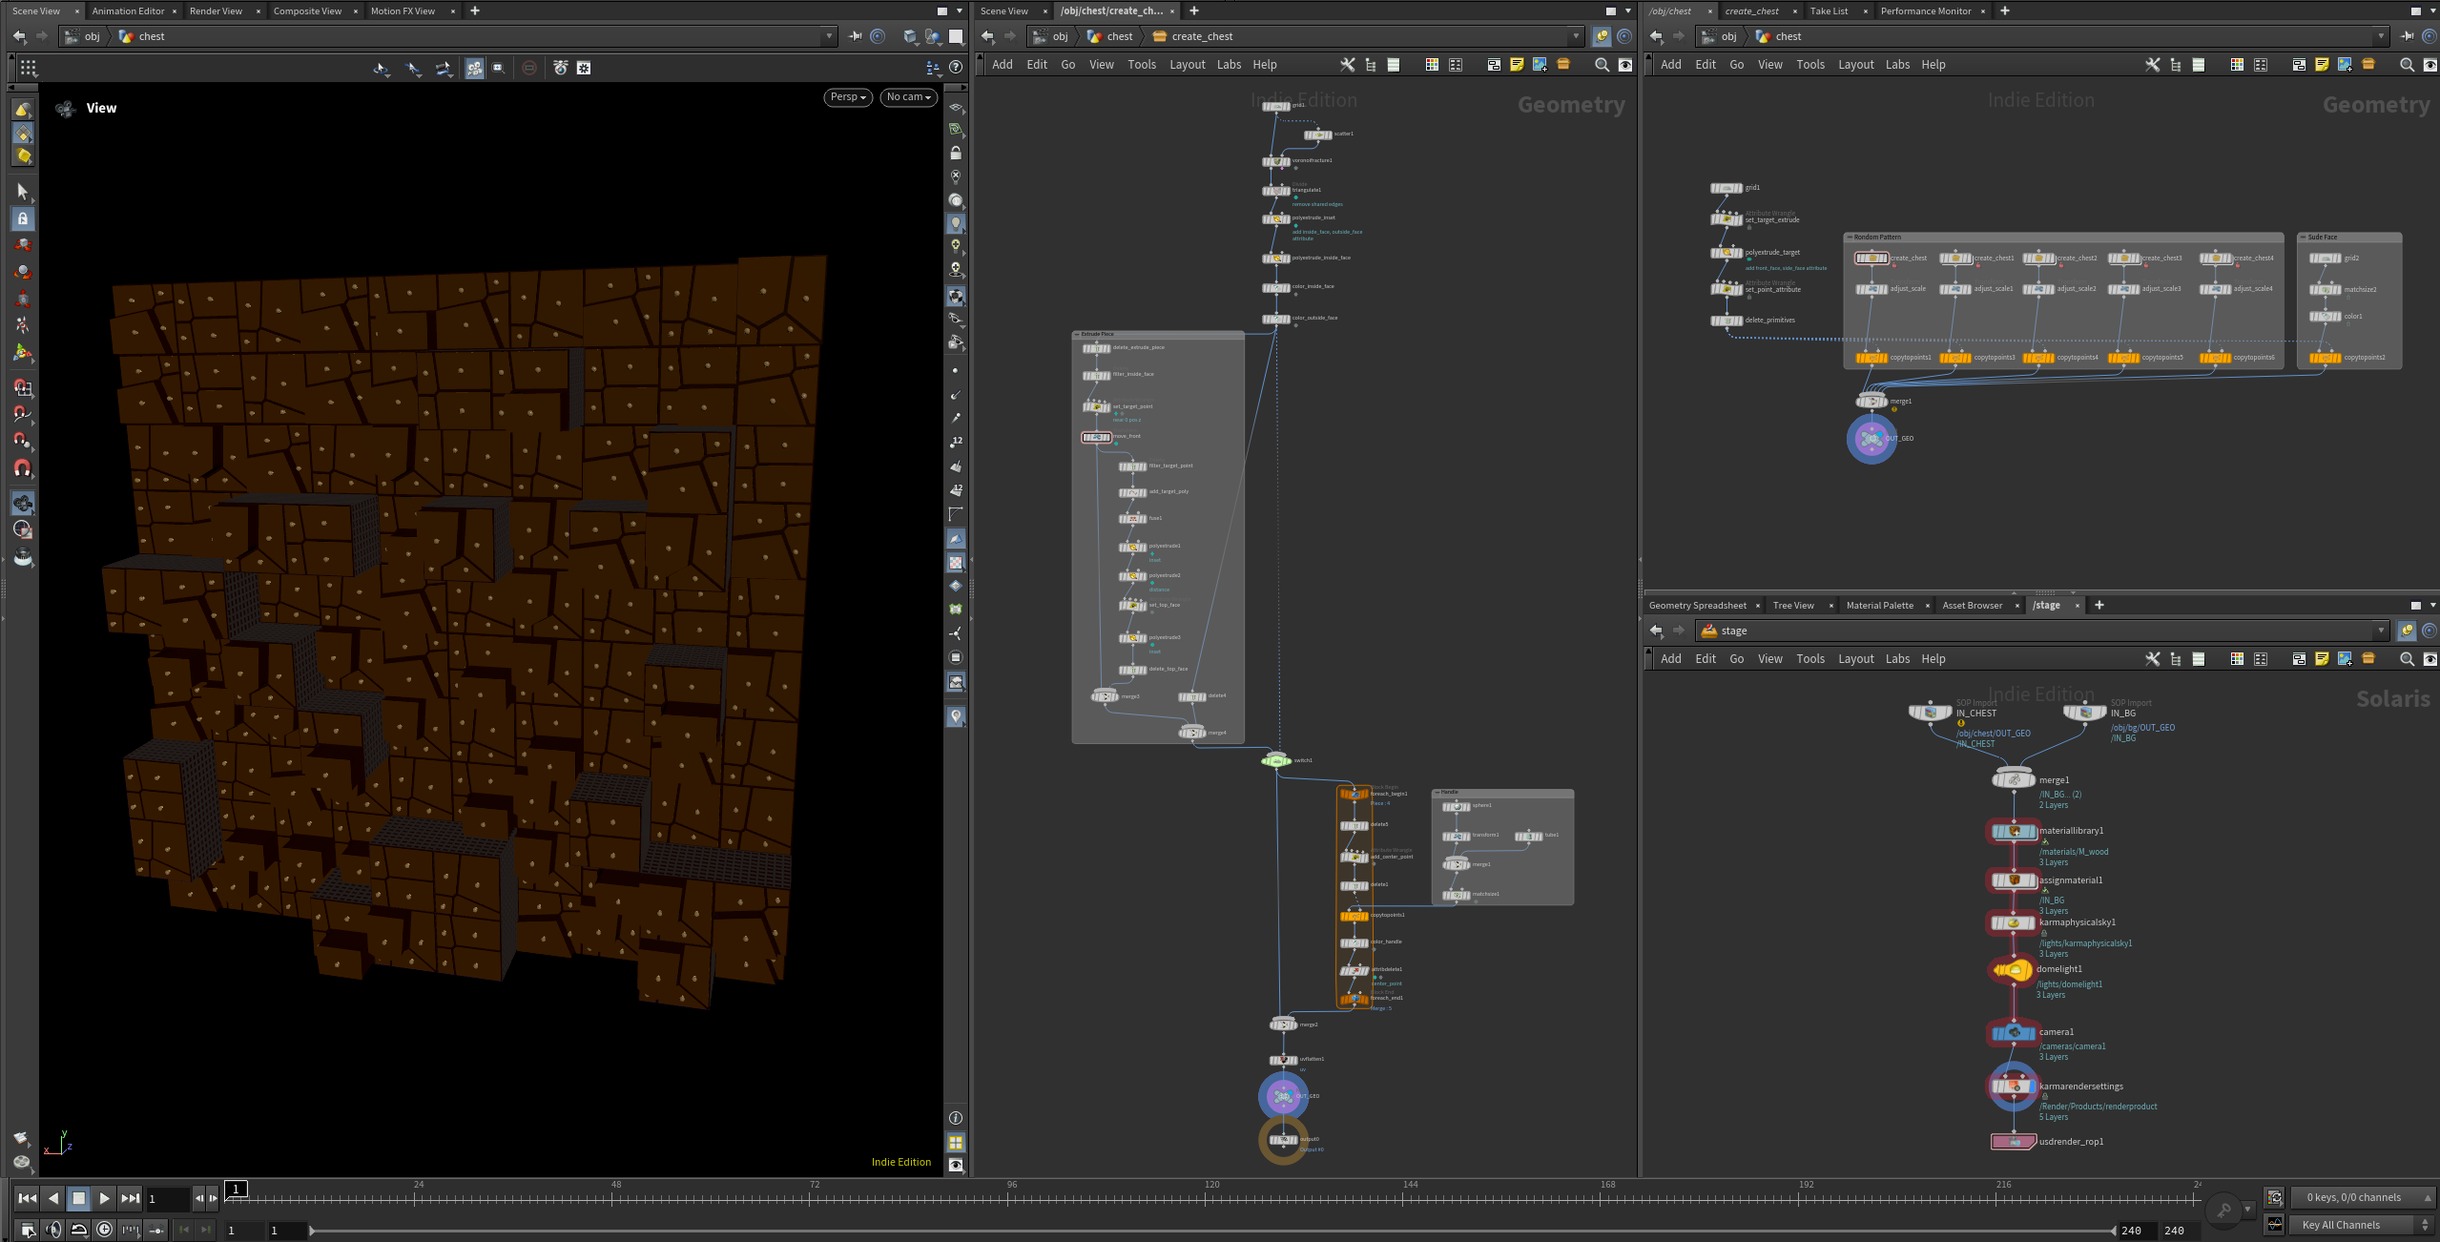2440x1242 pixels.
Task: Open the Geometry Spreadsheet tab
Action: (x=1697, y=605)
